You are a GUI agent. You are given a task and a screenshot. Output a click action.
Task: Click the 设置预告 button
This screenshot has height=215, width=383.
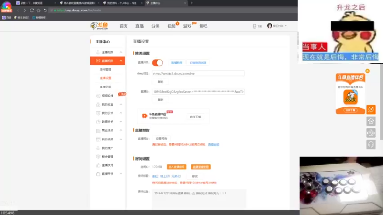coord(161,139)
